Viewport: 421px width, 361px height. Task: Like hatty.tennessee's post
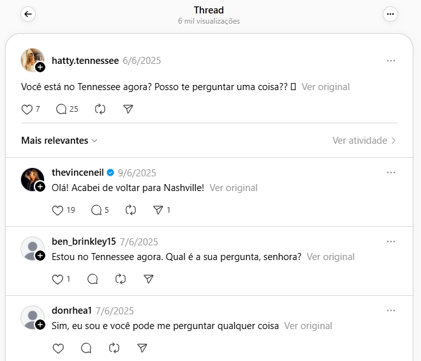click(27, 109)
